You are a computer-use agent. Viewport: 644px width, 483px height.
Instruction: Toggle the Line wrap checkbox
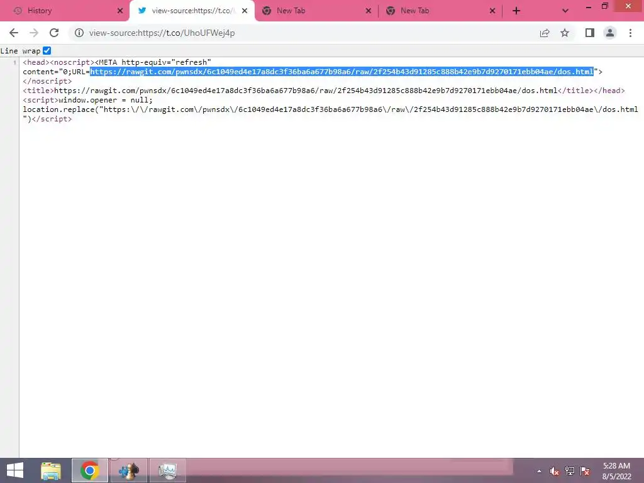[x=47, y=50]
